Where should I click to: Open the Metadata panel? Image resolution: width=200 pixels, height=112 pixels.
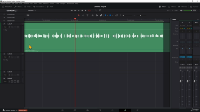pyautogui.click(x=182, y=7)
